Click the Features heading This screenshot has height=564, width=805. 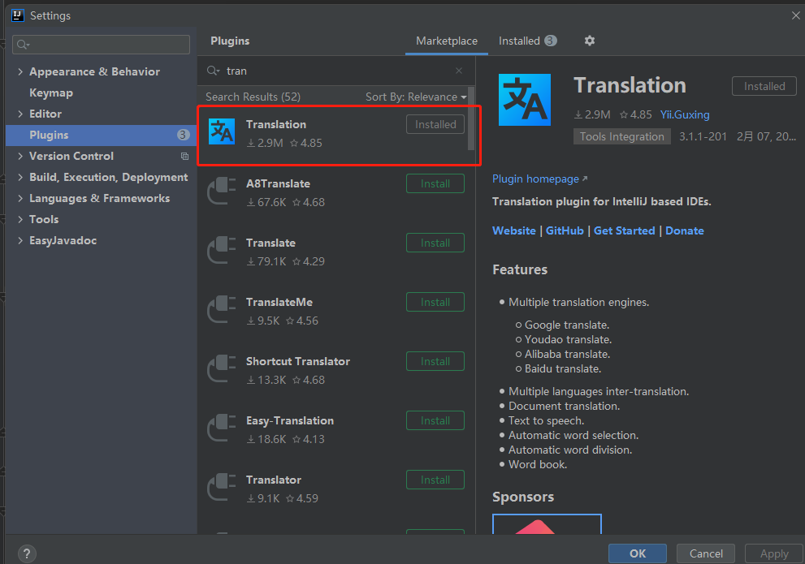(x=520, y=269)
